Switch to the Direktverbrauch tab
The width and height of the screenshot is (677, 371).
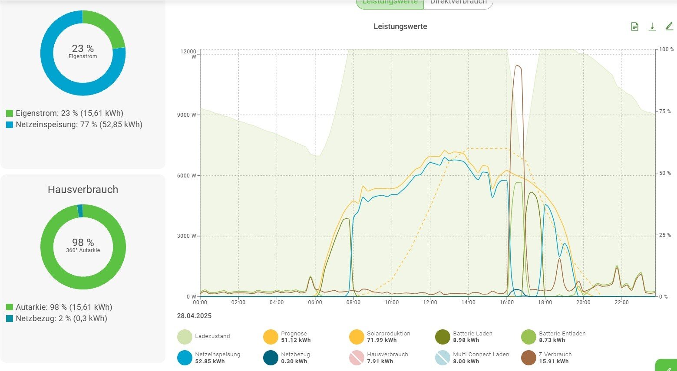tap(458, 3)
